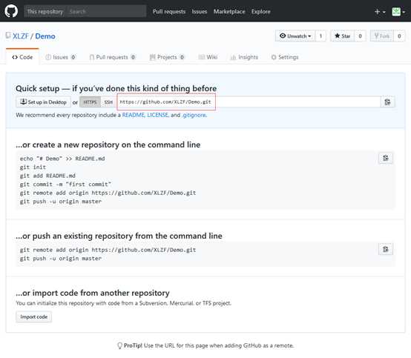
Task: Star the Demo repository
Action: pyautogui.click(x=343, y=36)
